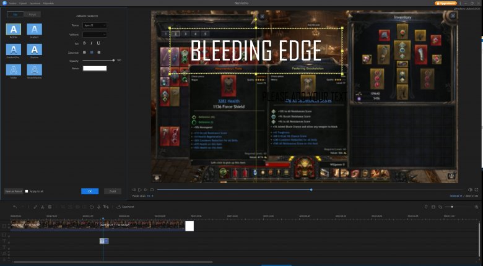This screenshot has width=483, height=266.
Task: Toggle bold text formatting
Action: point(84,43)
